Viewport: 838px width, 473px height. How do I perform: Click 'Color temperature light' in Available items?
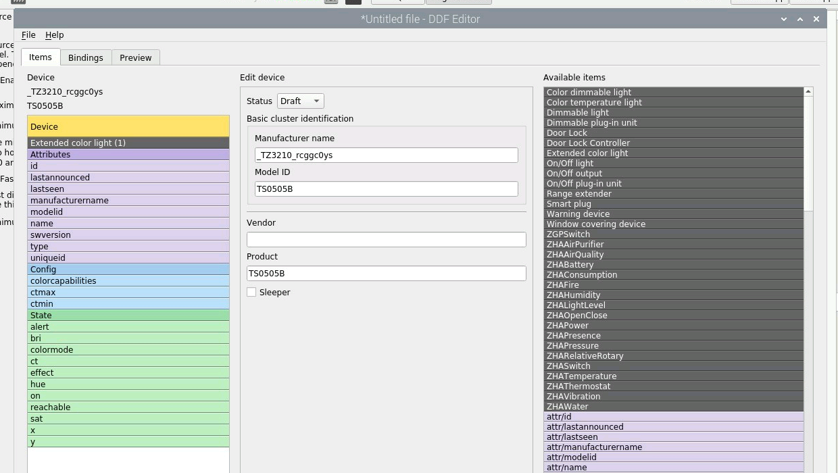[x=674, y=103]
